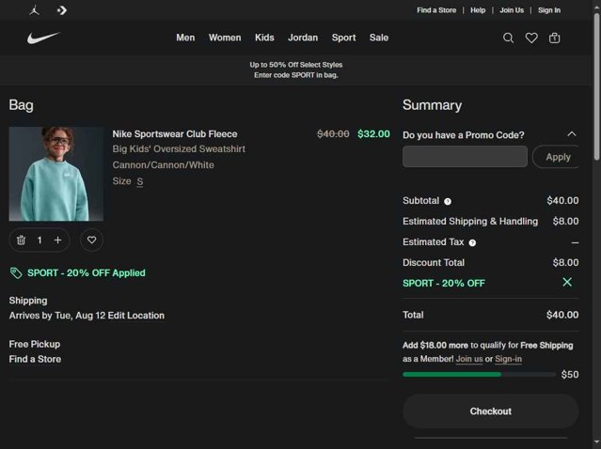Add sweatshirt to favorites with heart button
Image resolution: width=601 pixels, height=449 pixels.
pyautogui.click(x=91, y=240)
